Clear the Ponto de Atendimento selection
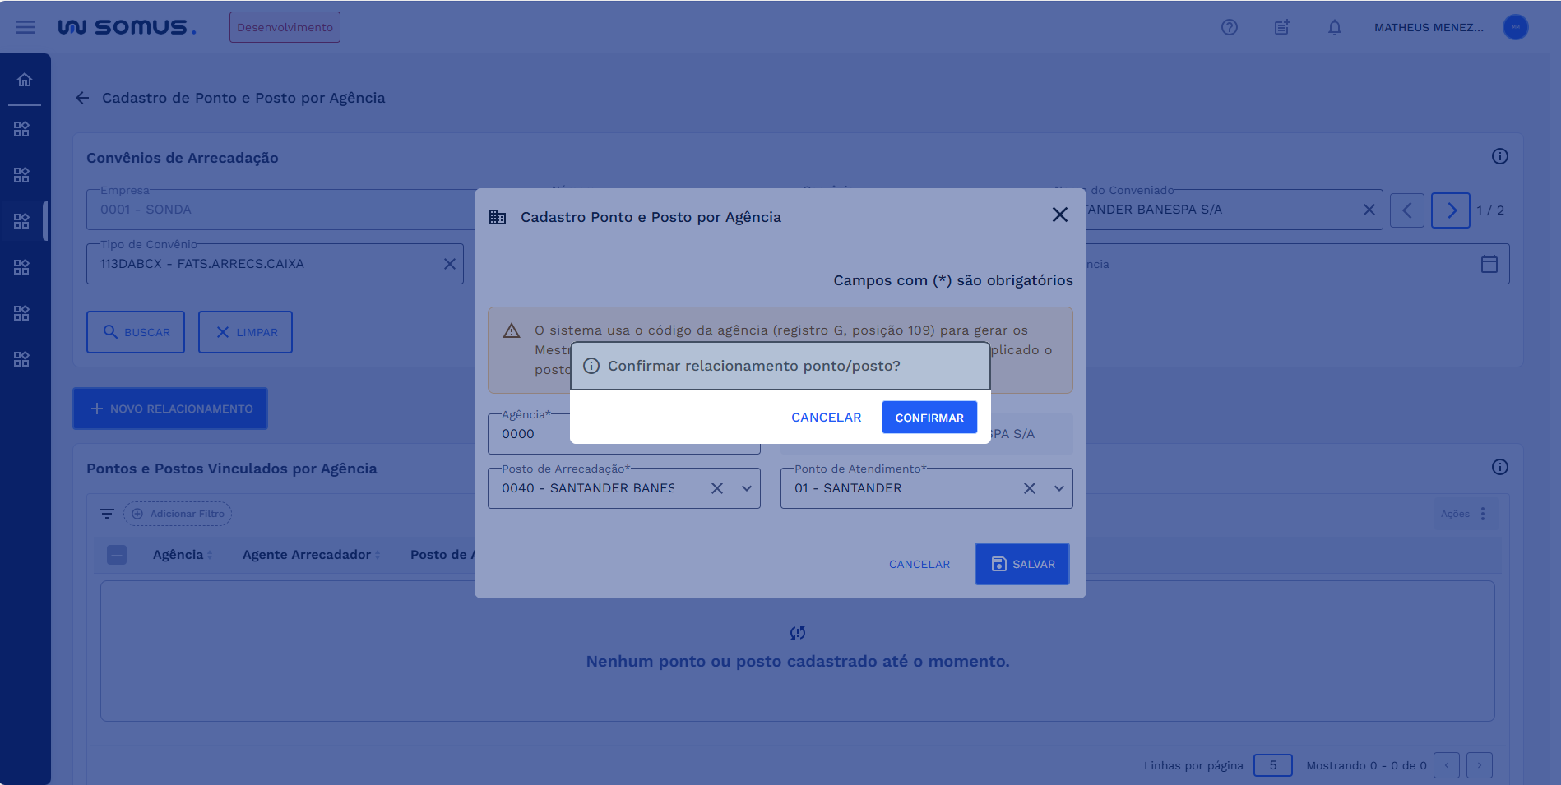Screen dimensions: 1561x785 [1029, 488]
